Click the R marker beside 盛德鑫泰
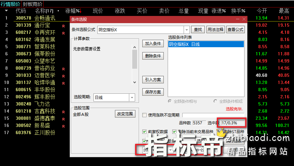 (x=63, y=119)
